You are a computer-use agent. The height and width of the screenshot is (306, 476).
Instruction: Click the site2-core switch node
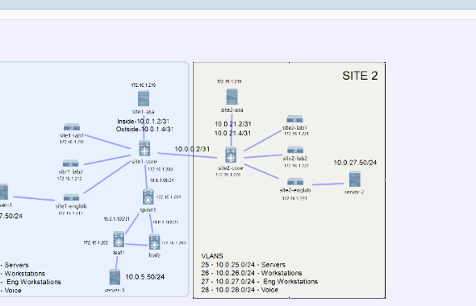(x=231, y=155)
